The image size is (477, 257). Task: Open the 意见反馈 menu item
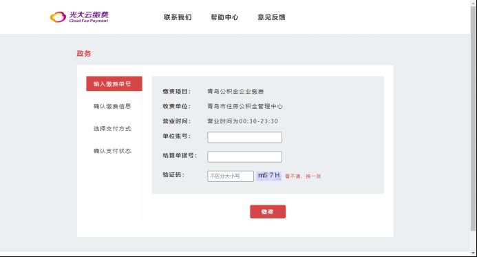point(271,17)
